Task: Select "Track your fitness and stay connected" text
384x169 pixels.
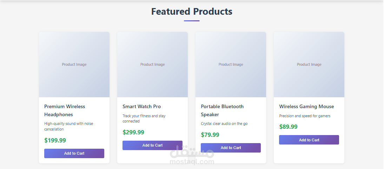Action: pos(144,118)
